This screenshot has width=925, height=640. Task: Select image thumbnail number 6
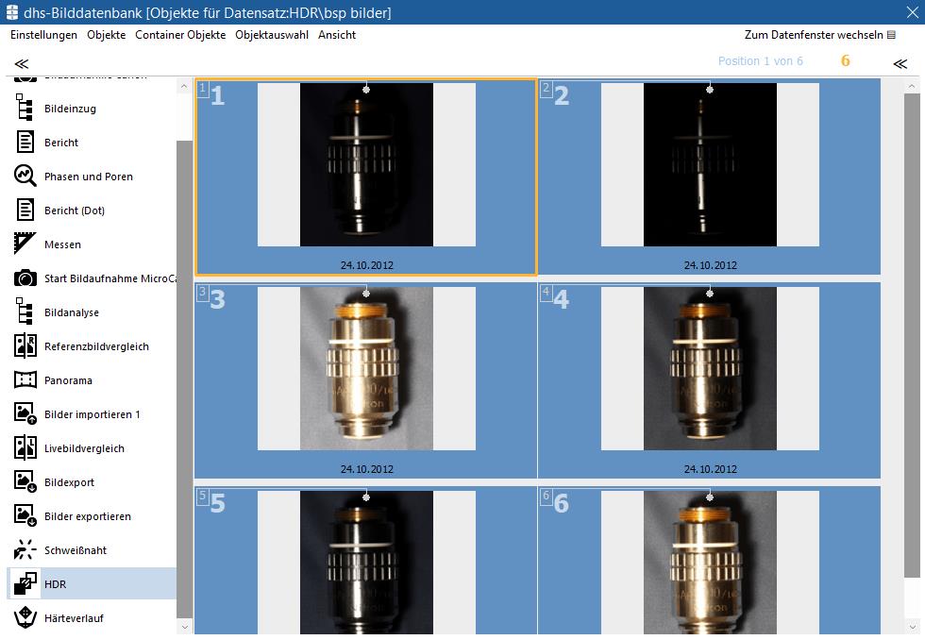point(709,557)
